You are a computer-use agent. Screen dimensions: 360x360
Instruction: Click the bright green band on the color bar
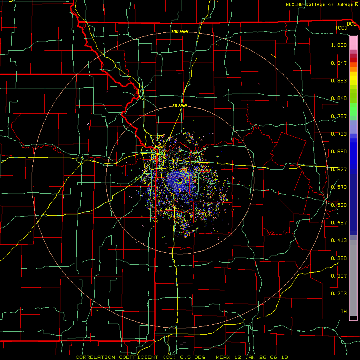click(353, 109)
